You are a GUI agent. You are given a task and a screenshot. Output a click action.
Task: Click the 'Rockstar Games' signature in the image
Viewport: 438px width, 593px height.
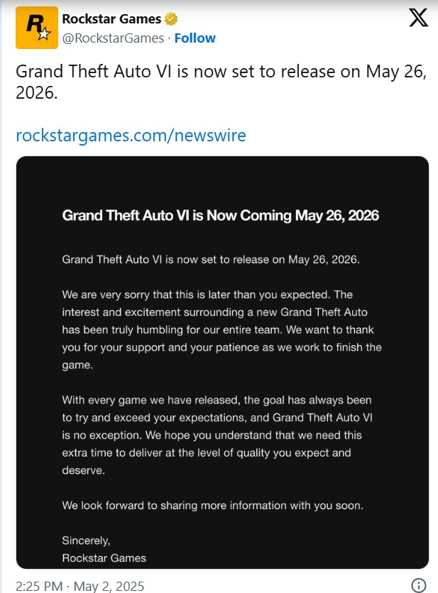pos(104,557)
